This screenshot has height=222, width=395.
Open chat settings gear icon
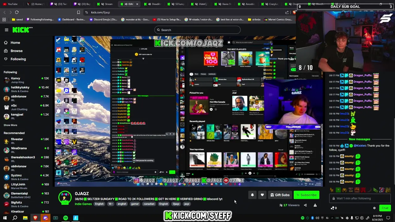click(374, 208)
